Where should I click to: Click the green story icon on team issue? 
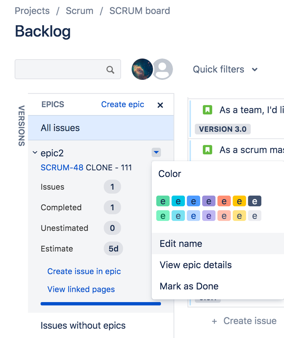(207, 110)
